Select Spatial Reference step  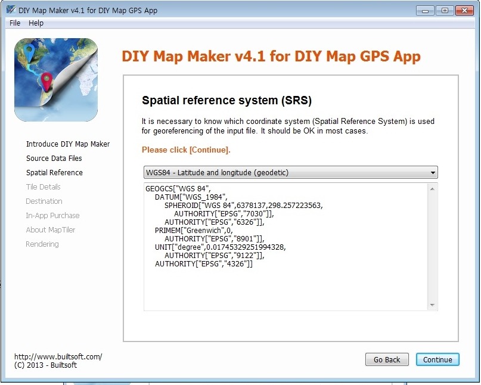pos(54,173)
